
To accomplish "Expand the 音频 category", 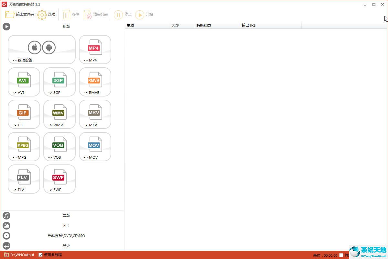I will 62,216.
